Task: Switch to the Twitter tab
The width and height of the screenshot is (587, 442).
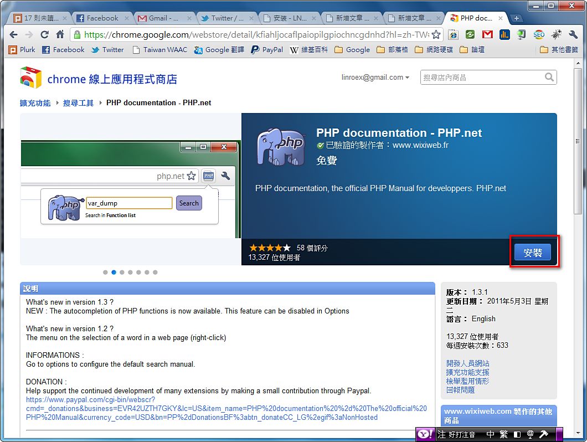Action: [226, 18]
